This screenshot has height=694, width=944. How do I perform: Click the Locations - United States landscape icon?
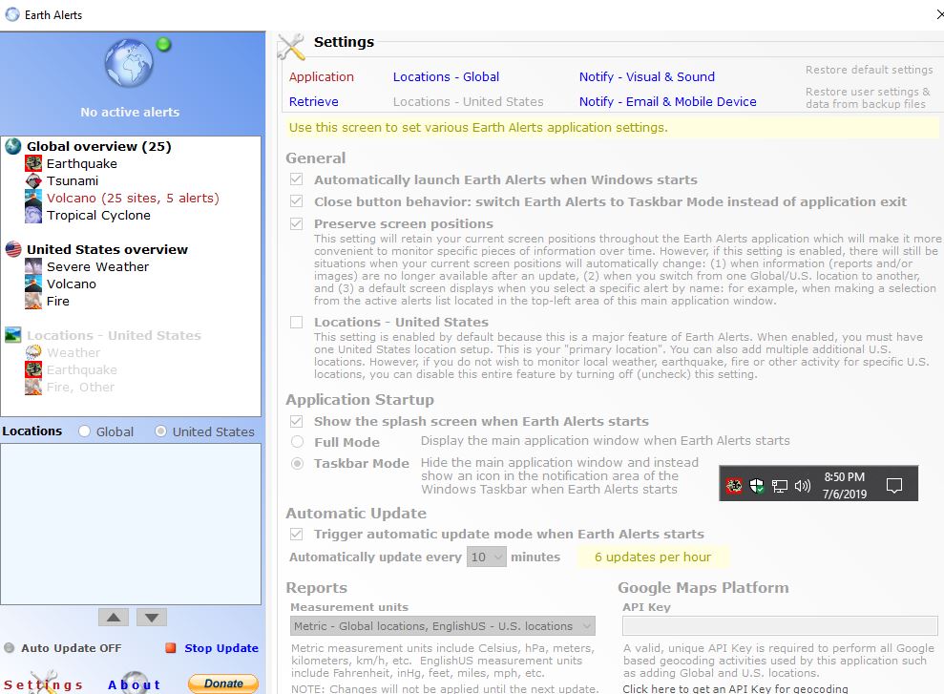(x=13, y=335)
